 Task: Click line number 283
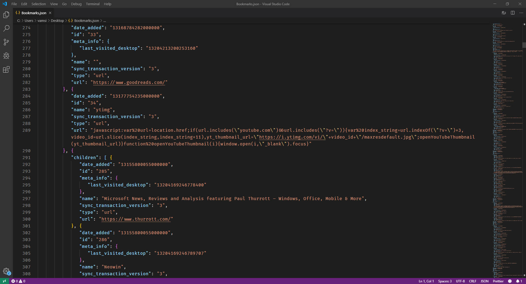coord(26,89)
